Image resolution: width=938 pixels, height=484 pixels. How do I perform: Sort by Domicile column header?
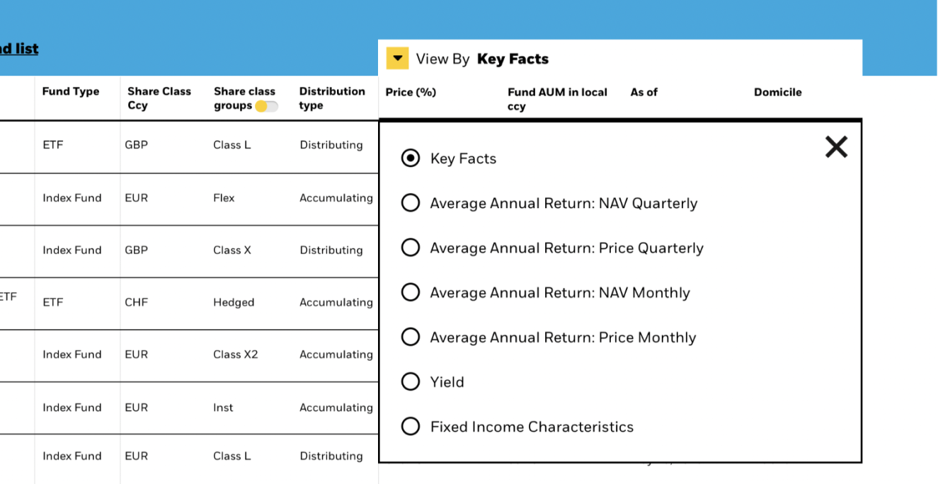(777, 92)
